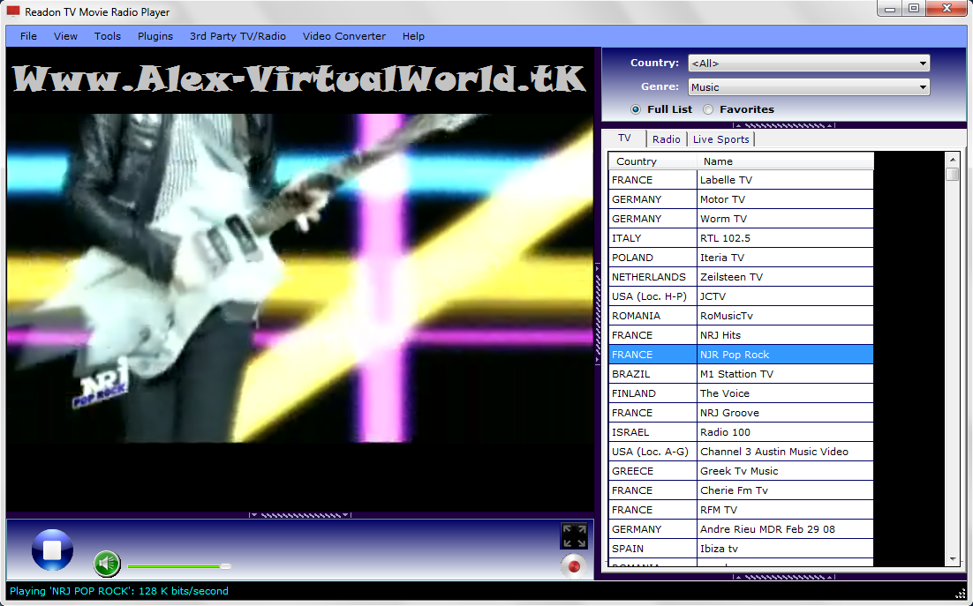Screen dimensions: 973x606
Task: Click the channel list scroll down arrow
Action: (953, 559)
